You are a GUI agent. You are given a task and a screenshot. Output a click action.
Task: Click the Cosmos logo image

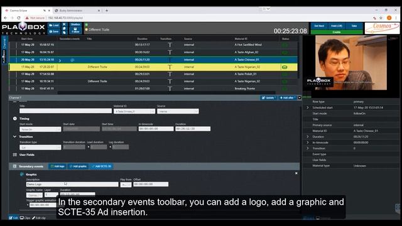point(382,28)
